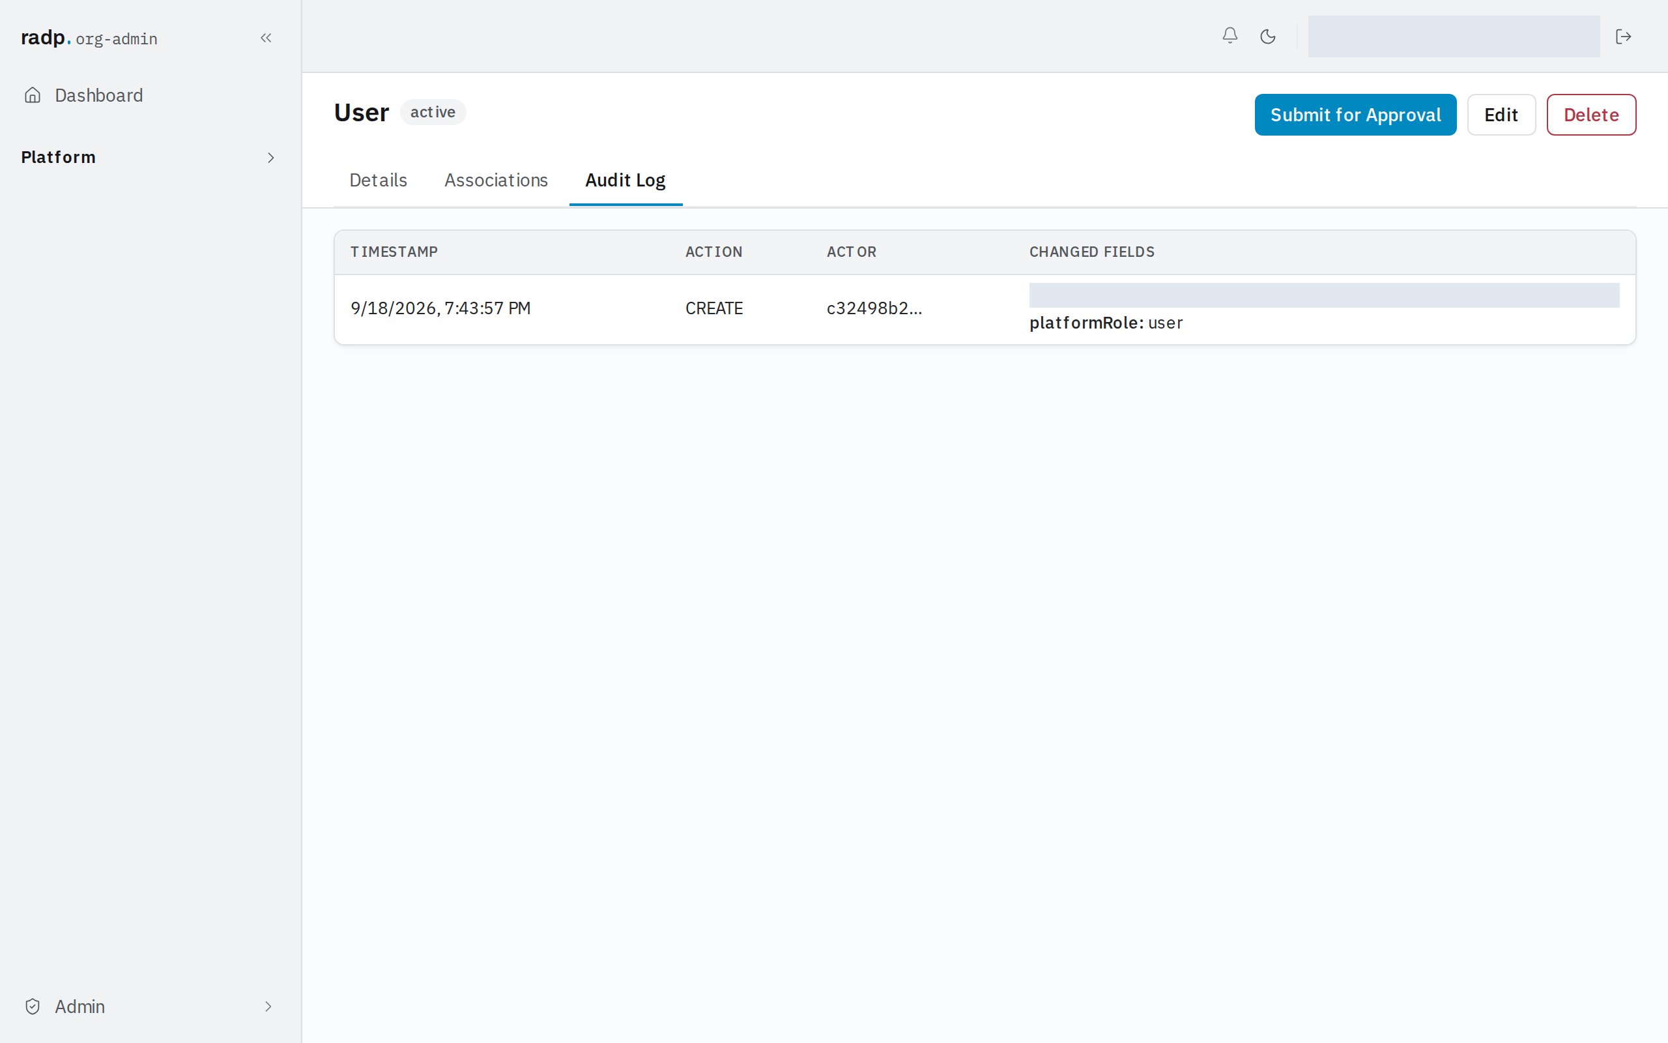This screenshot has width=1668, height=1043.
Task: Click the Action column header
Action: tap(714, 252)
